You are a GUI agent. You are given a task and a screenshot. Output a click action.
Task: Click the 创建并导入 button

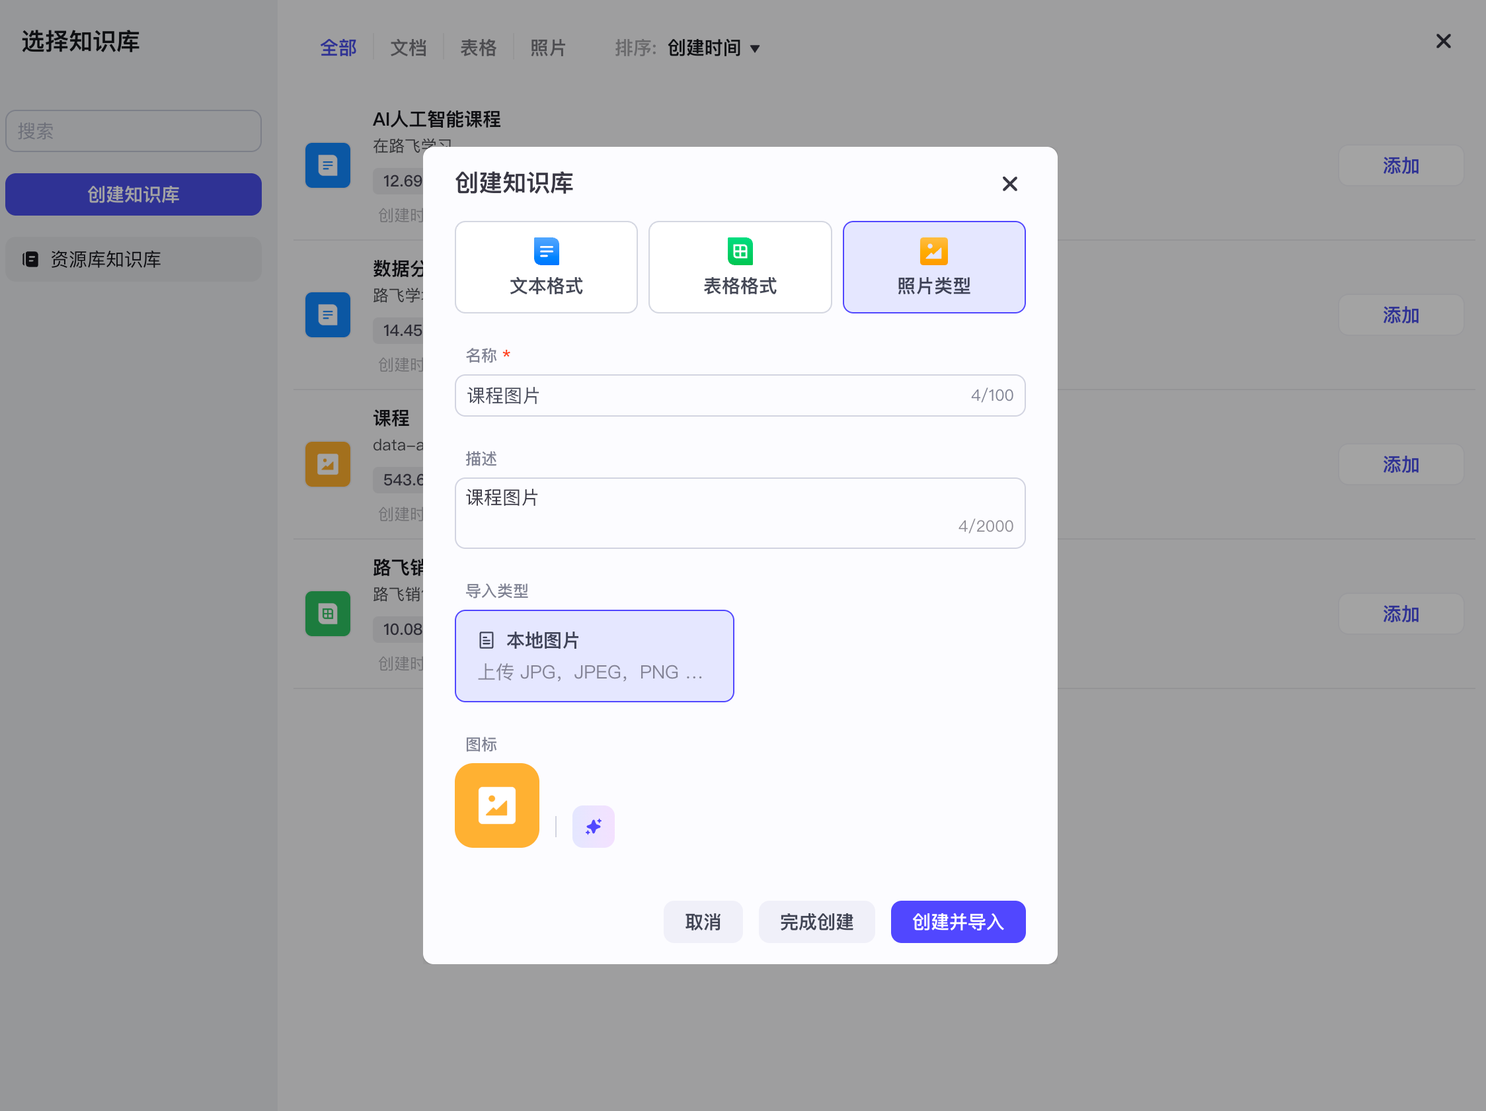957,921
